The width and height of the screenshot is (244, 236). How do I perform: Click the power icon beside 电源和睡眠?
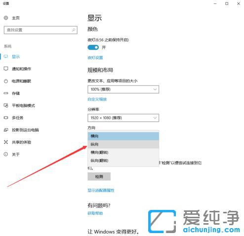6,81
